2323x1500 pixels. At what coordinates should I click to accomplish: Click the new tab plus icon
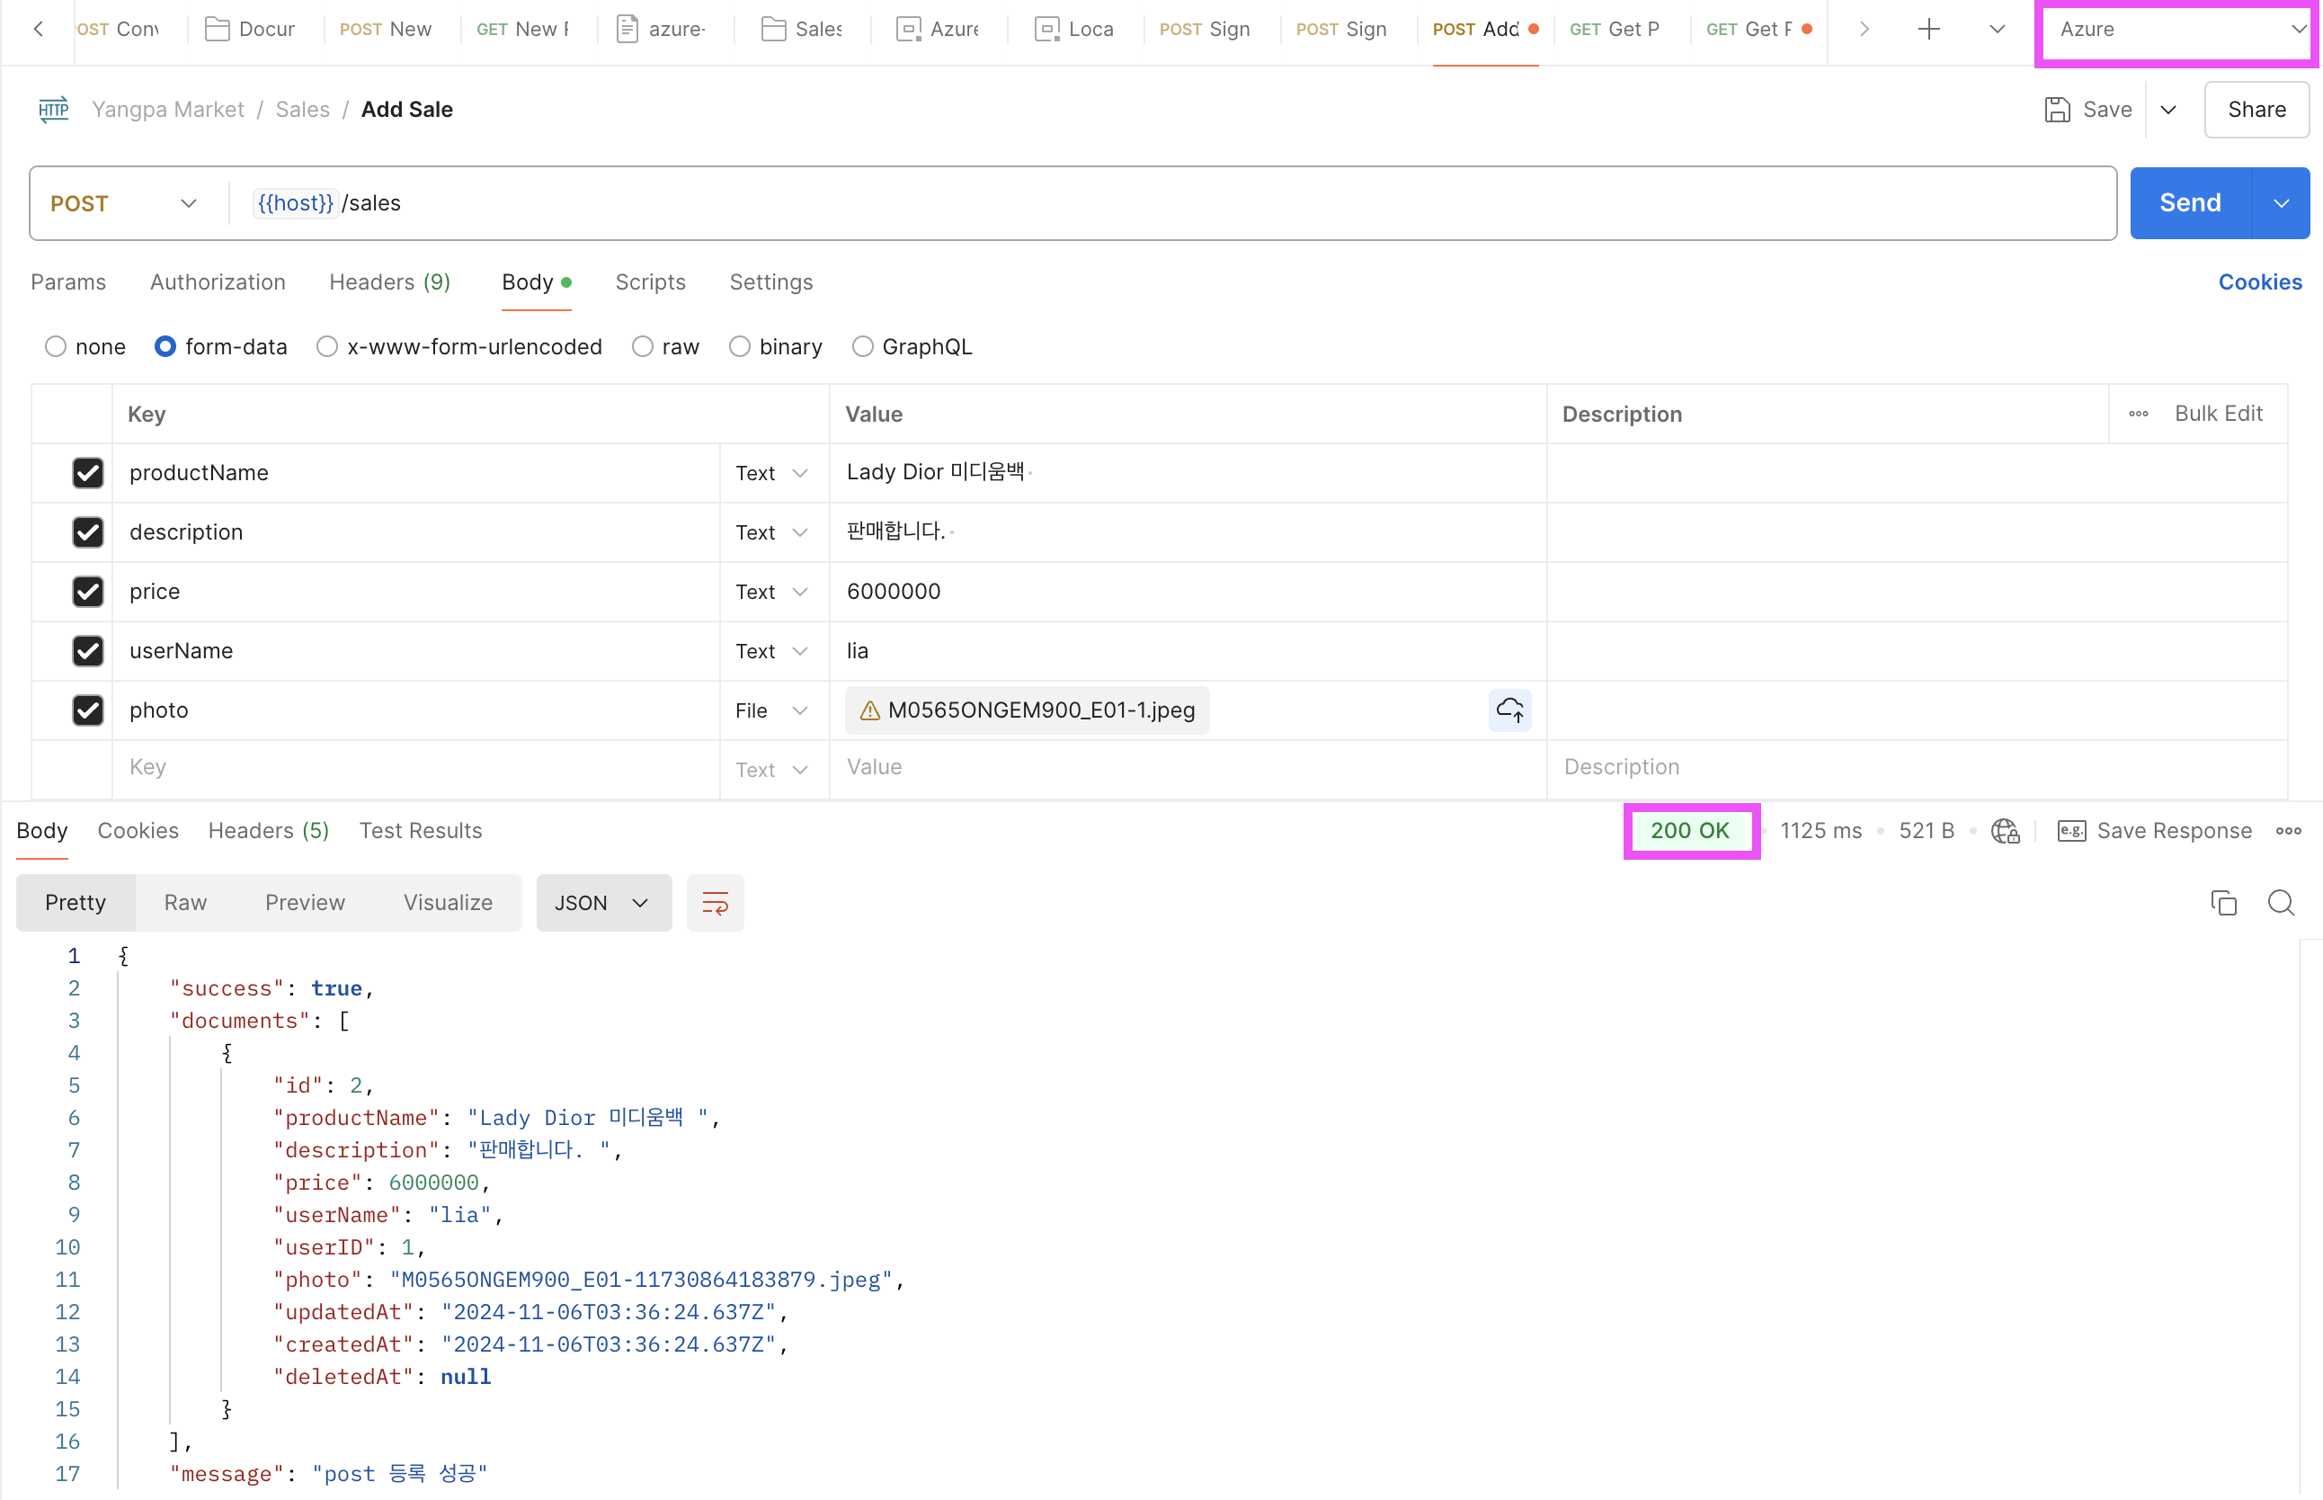(1927, 29)
